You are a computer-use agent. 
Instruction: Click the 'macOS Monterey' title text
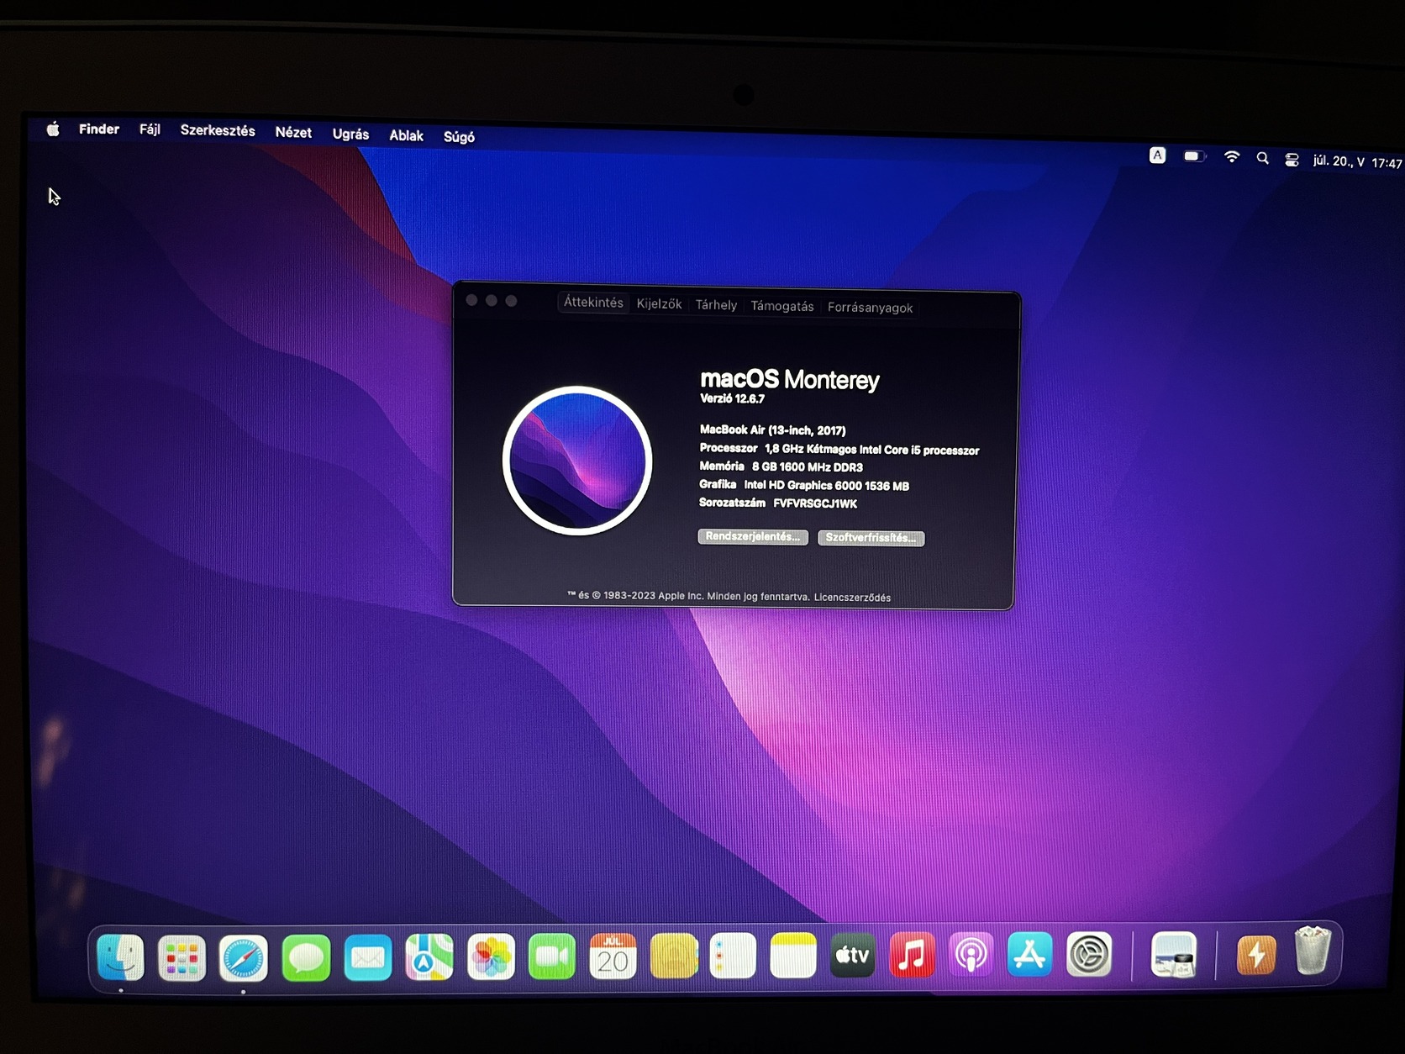789,380
